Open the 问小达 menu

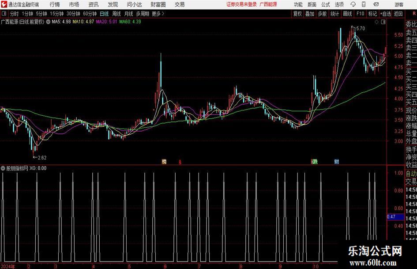click(x=134, y=4)
